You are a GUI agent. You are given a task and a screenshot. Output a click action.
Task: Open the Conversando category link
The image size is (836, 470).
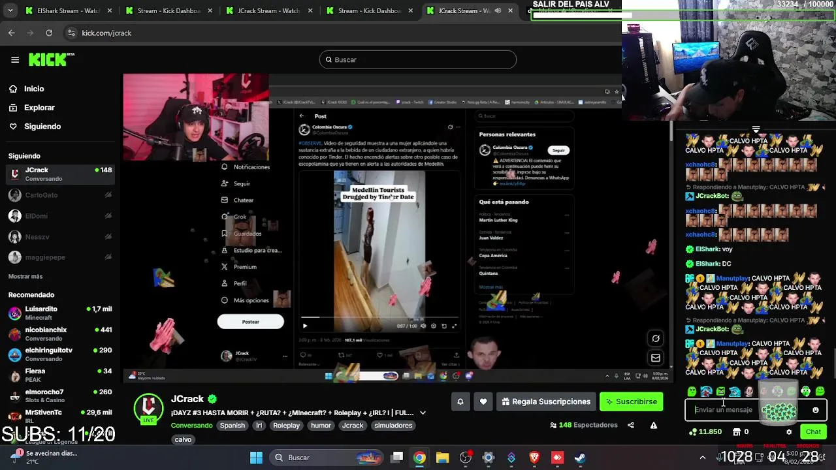pos(191,425)
